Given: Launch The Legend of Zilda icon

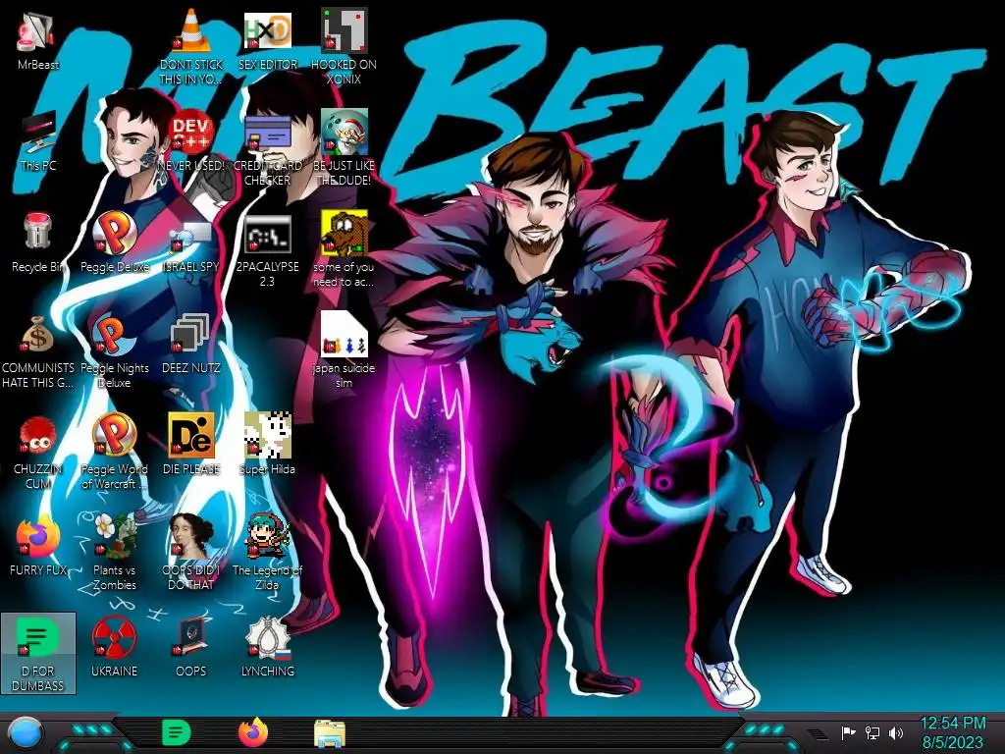Looking at the screenshot, I should (x=267, y=537).
